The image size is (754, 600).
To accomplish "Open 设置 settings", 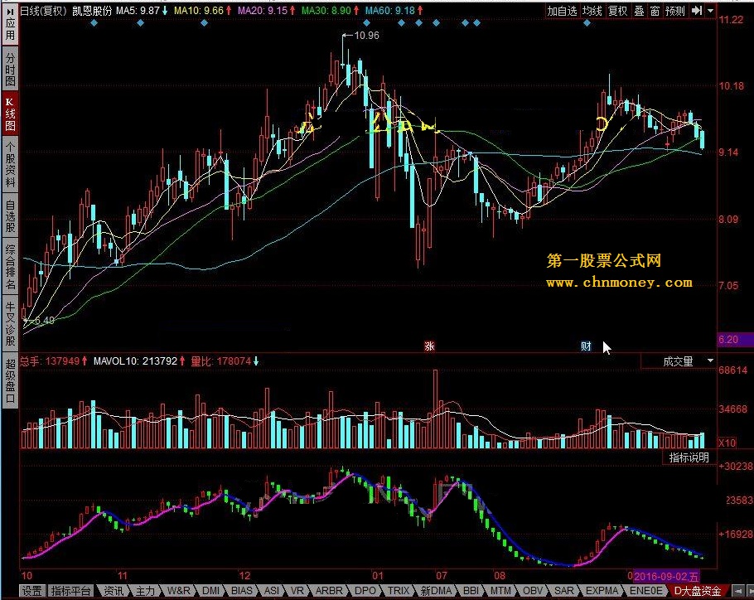I will 32,591.
